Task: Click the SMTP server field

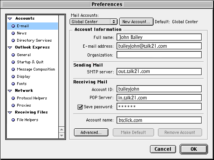Action: click(x=159, y=72)
